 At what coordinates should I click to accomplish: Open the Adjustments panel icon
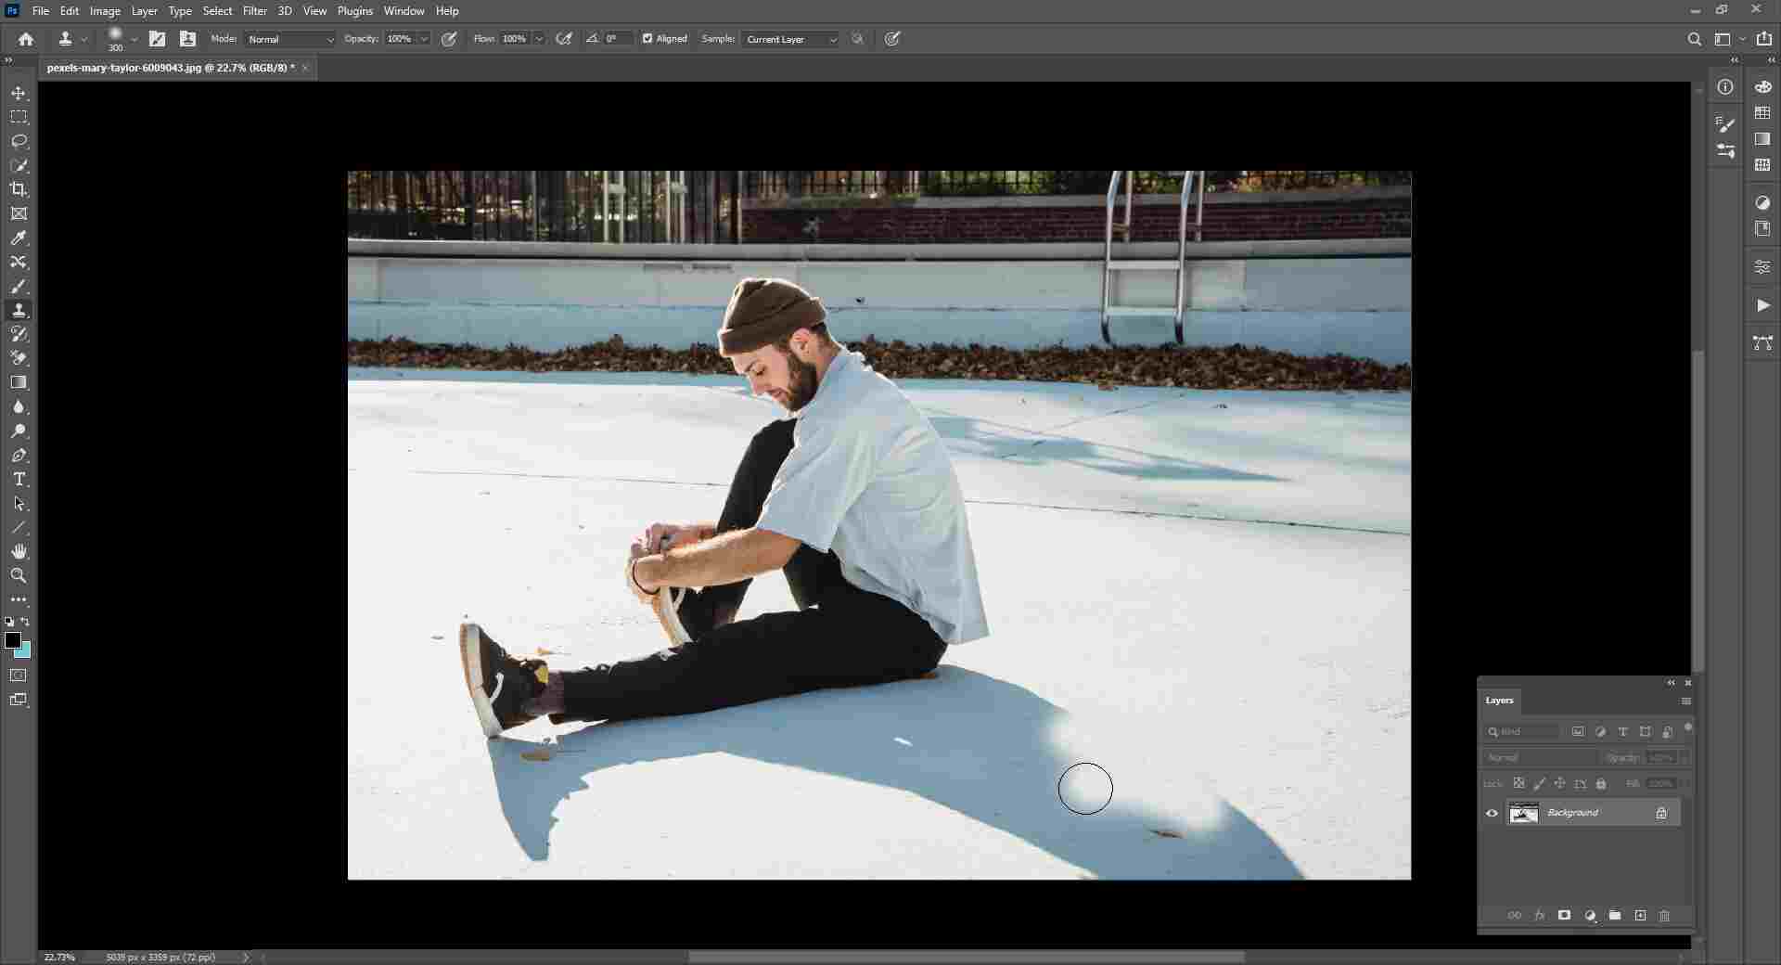click(1762, 203)
